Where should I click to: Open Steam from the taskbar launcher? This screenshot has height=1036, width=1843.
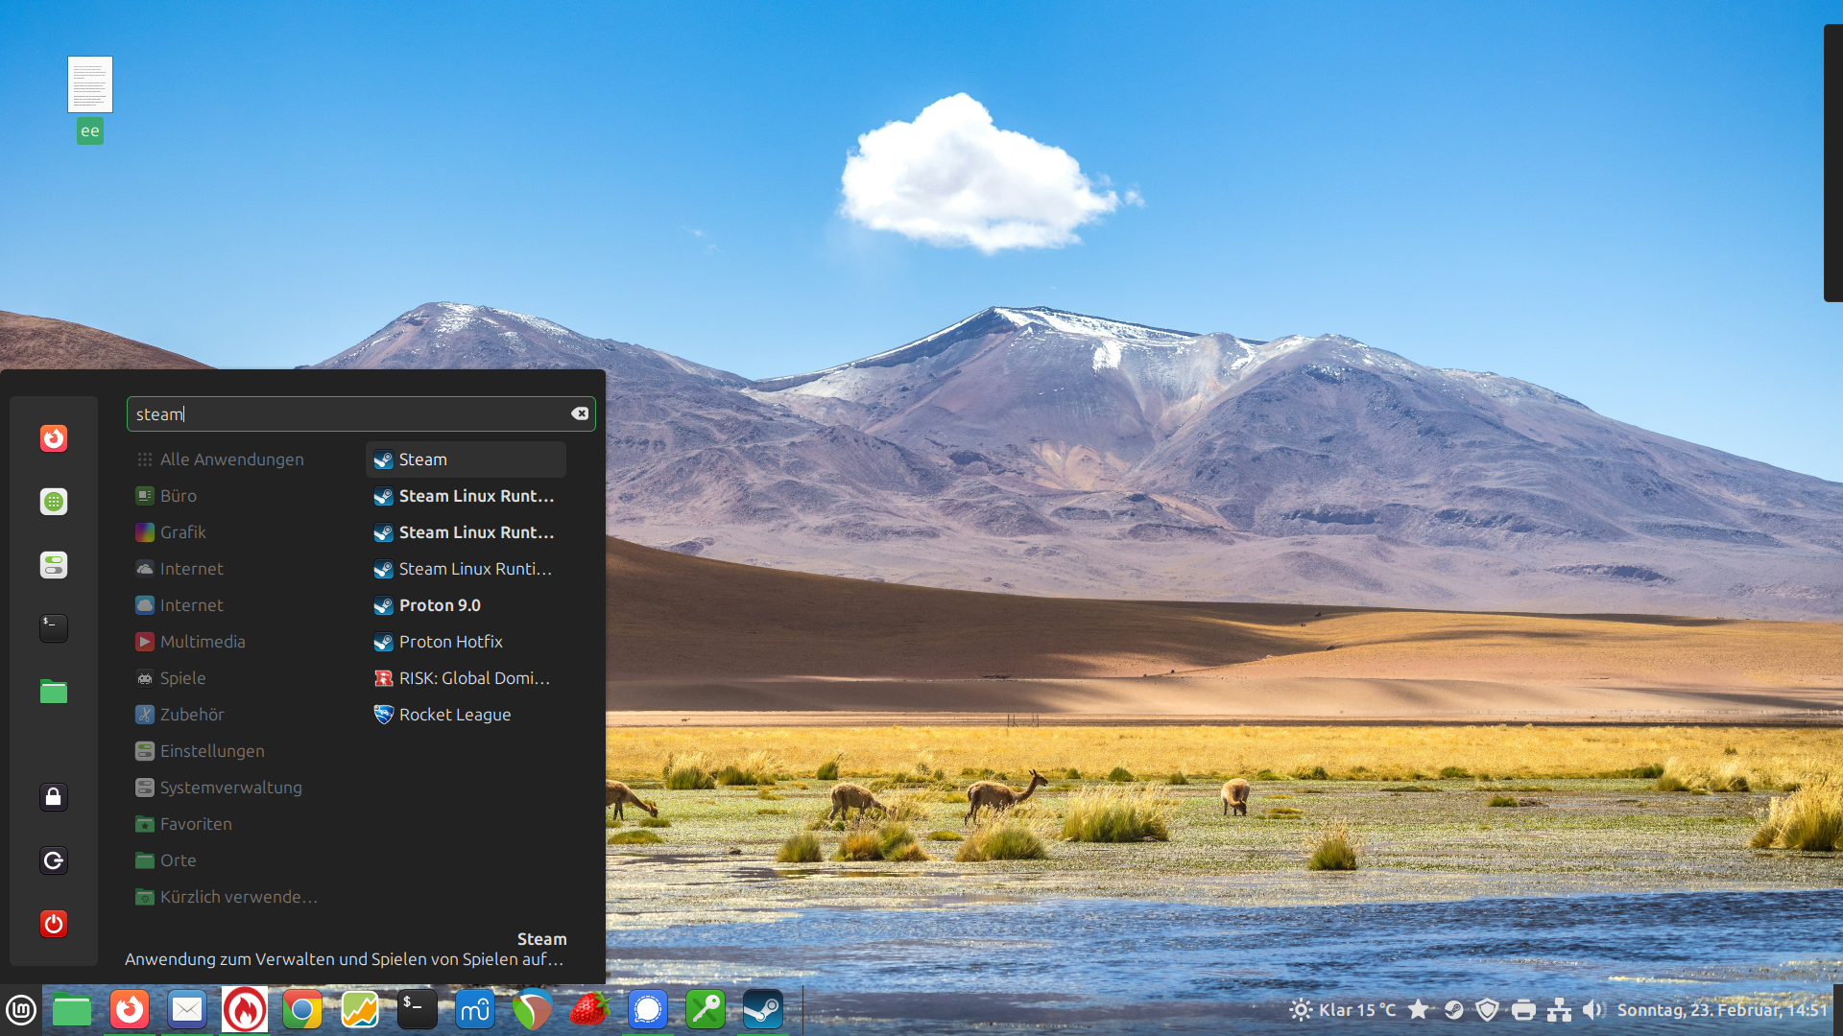[x=763, y=1009]
